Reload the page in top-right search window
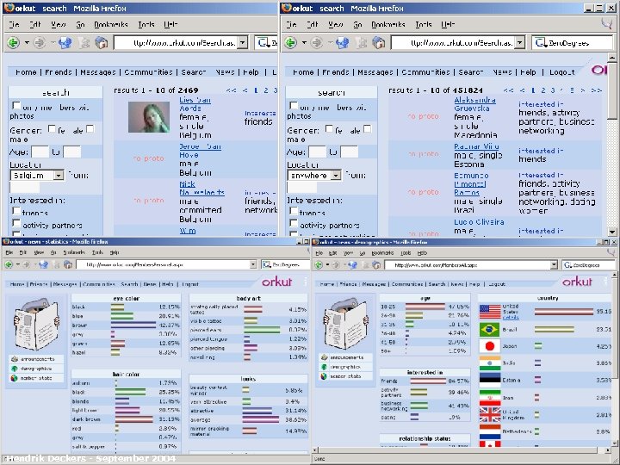The width and height of the screenshot is (620, 465). pos(342,42)
